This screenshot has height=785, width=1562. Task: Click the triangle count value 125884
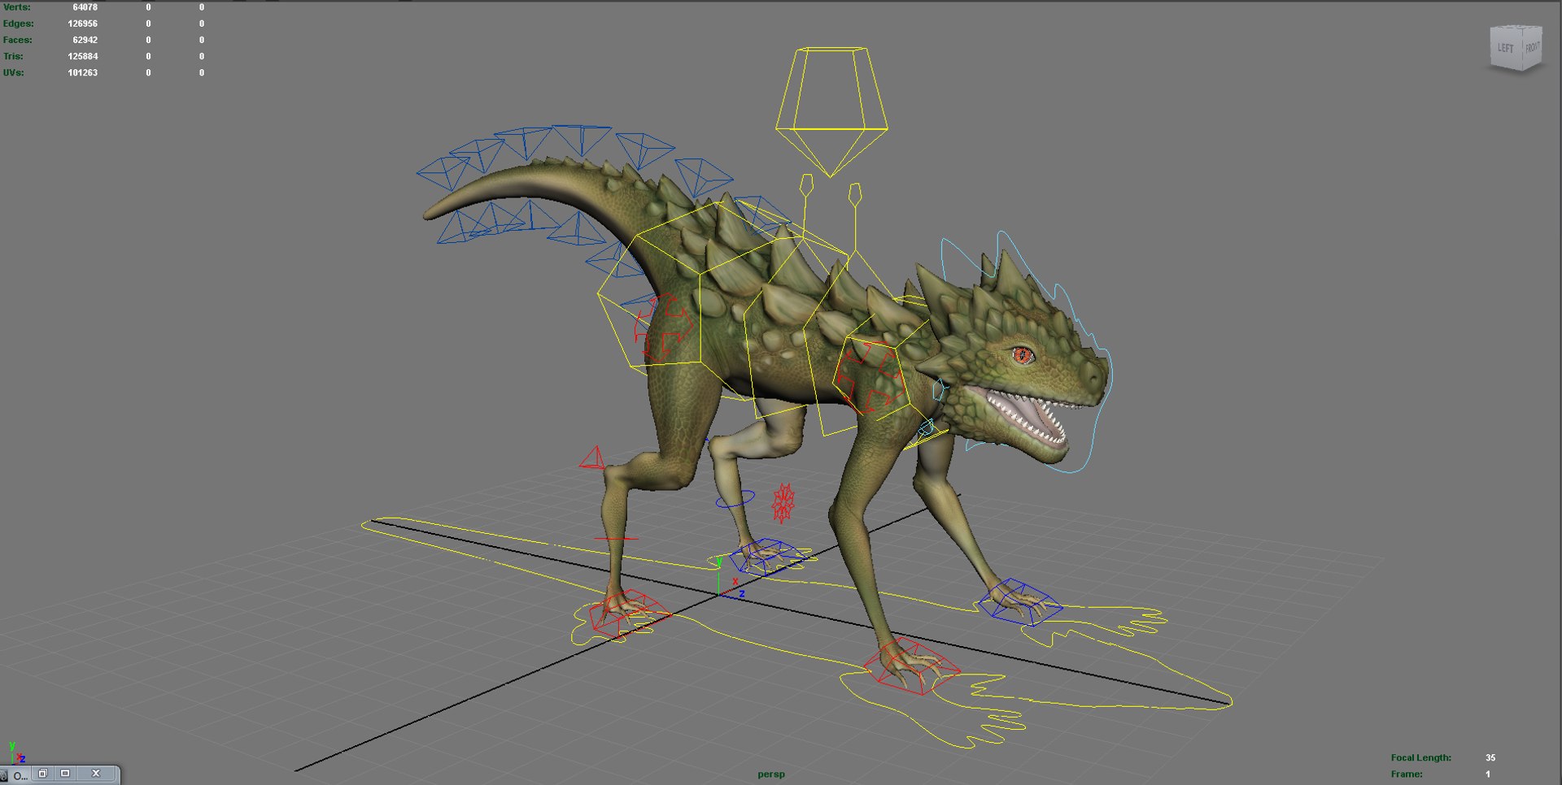tap(82, 56)
